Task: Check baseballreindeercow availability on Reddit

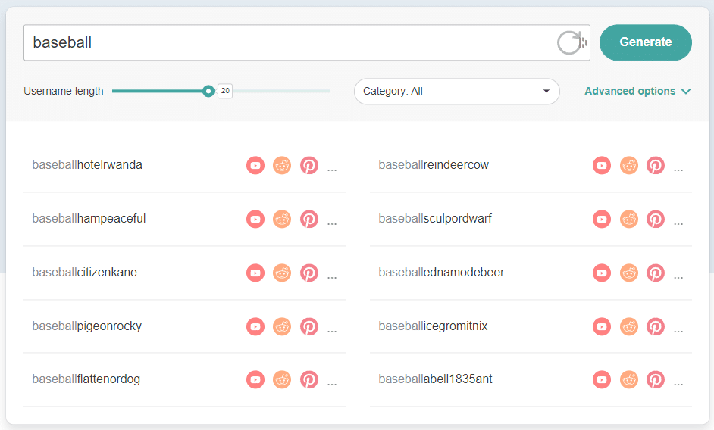Action: coord(629,165)
